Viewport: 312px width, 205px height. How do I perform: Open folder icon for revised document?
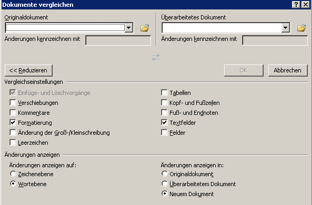[301, 28]
